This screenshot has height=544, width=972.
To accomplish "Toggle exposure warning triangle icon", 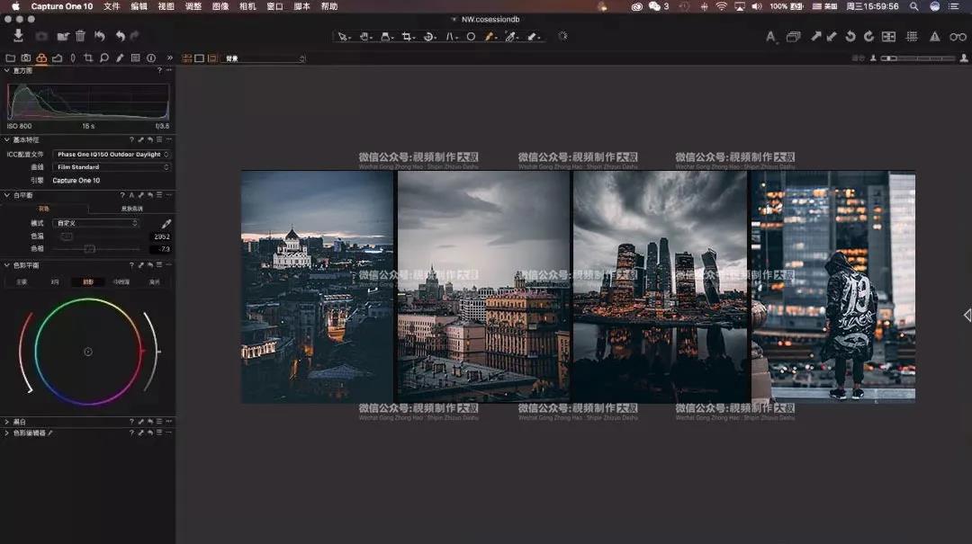I will tap(935, 37).
